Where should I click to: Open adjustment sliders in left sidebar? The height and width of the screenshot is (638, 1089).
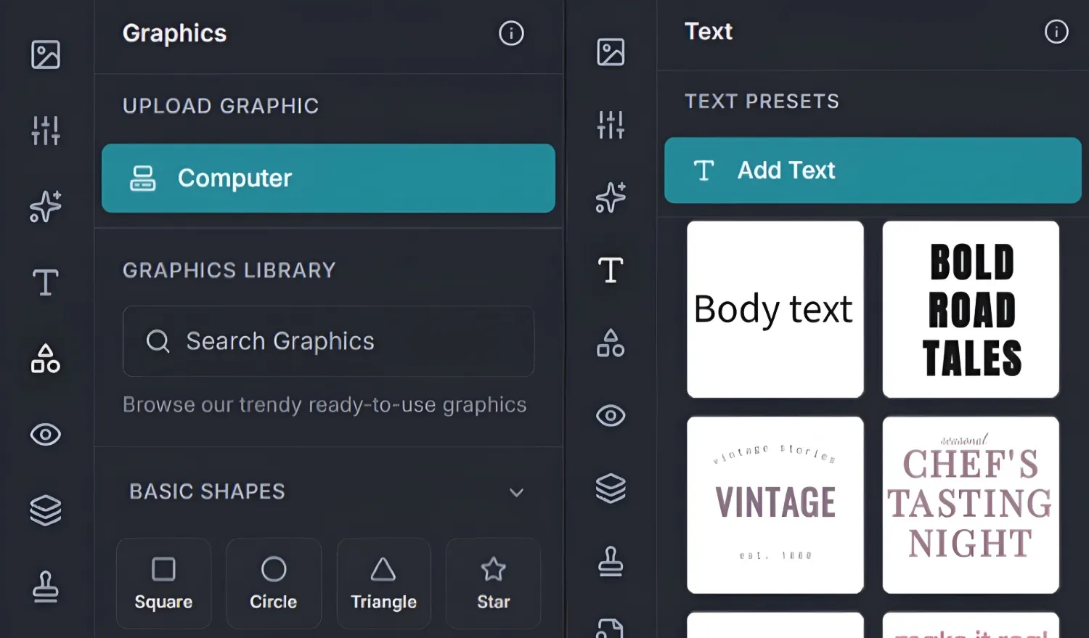pos(45,131)
